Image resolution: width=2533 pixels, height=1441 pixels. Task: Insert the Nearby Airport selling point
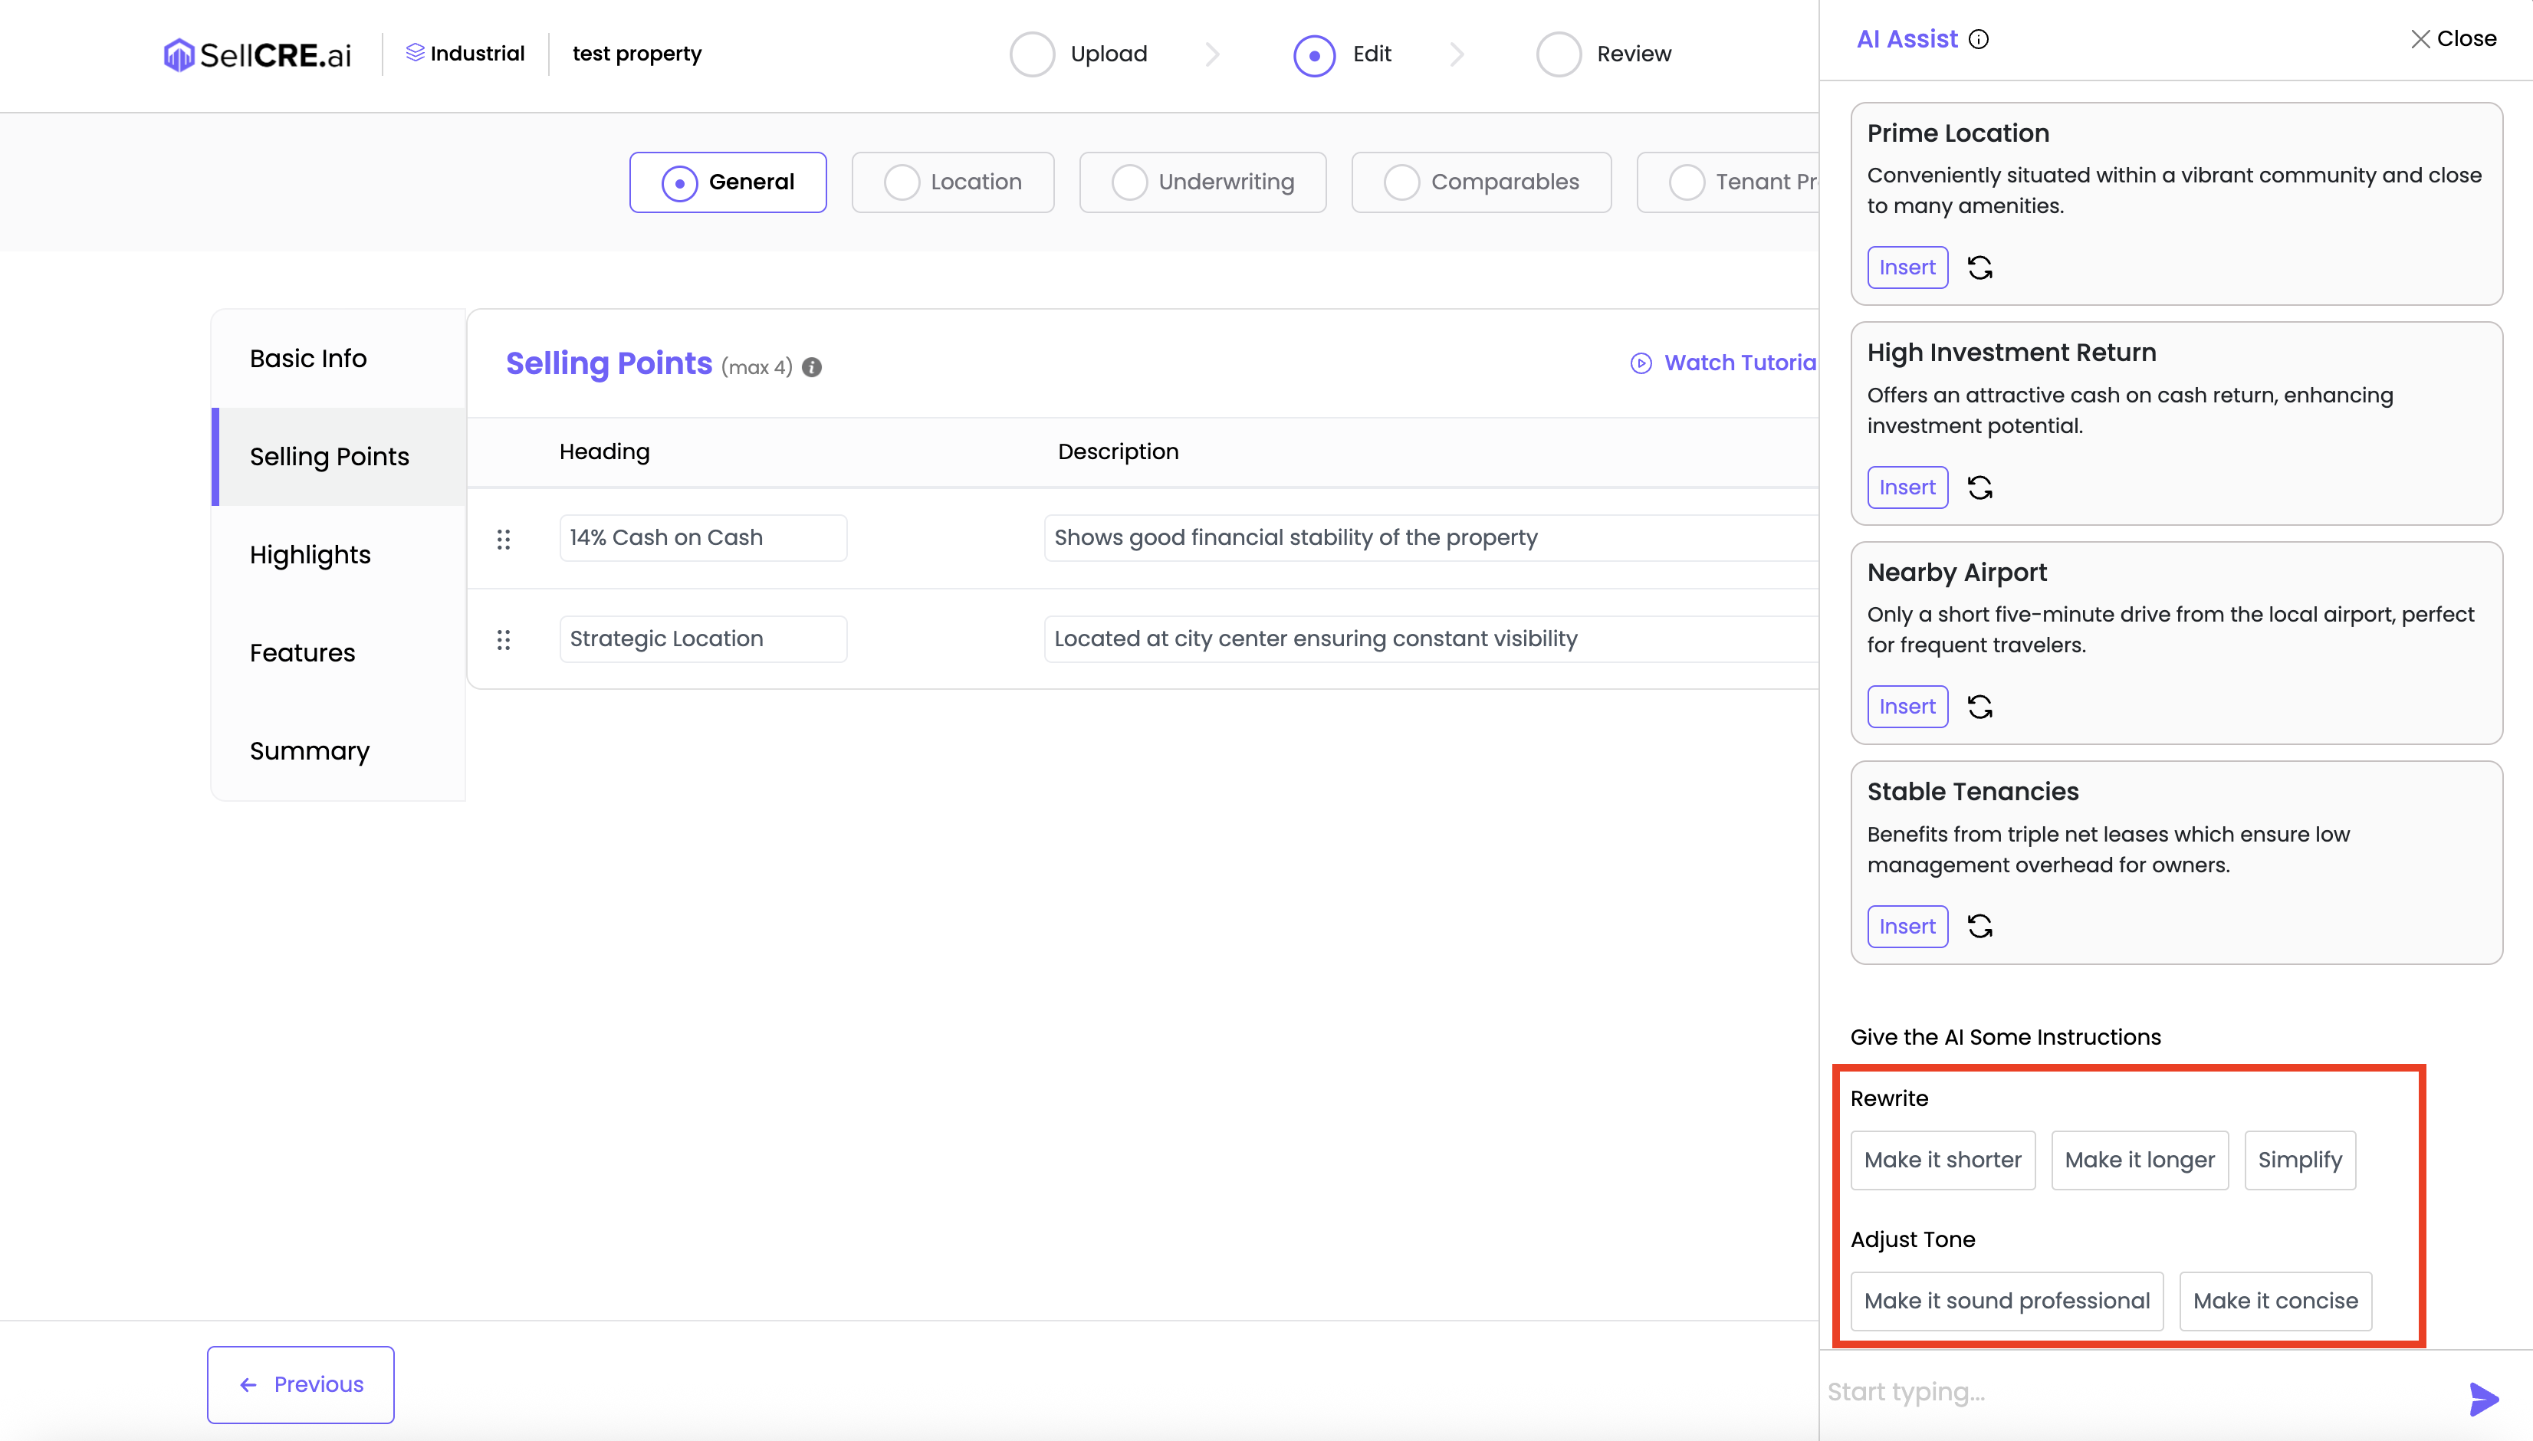pos(1907,707)
